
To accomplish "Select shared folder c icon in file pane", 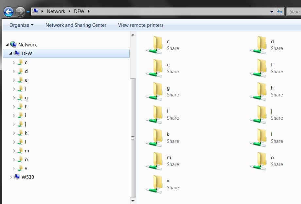I will coord(154,45).
